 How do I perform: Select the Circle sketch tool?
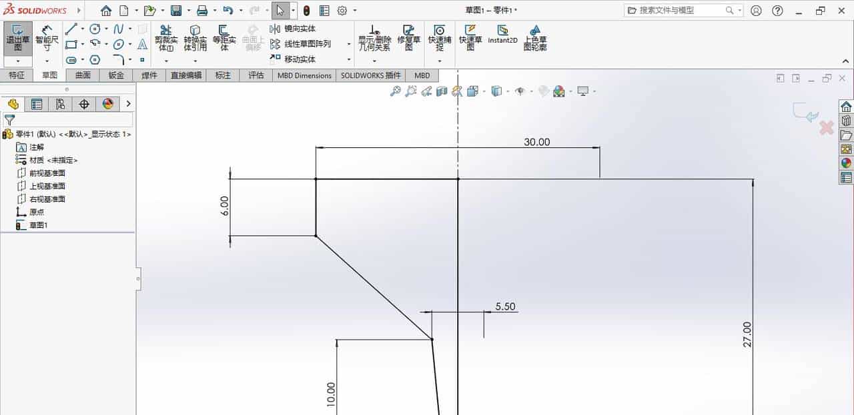point(95,28)
